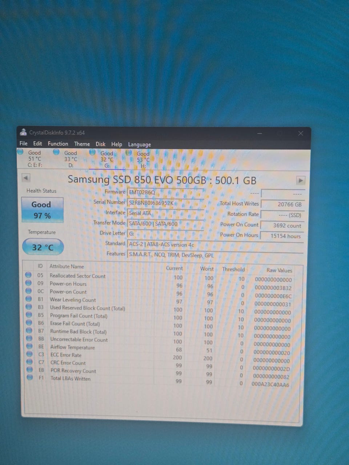Select the D: drive status icon
Screen dimensions: 349x465
coord(56,152)
